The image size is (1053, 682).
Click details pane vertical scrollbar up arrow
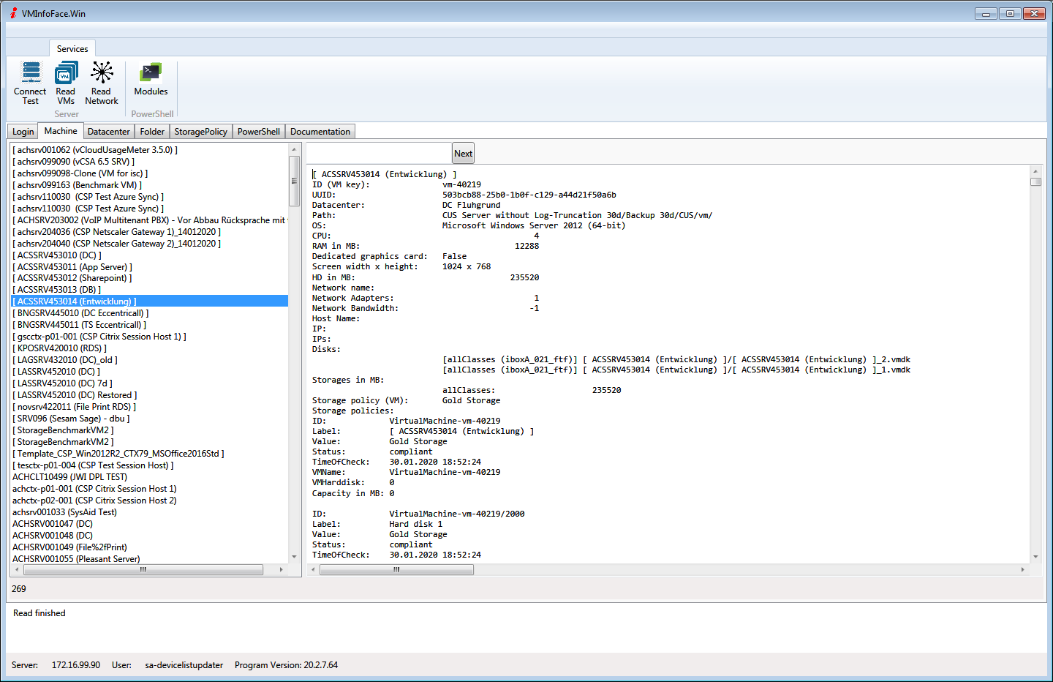tap(1035, 171)
